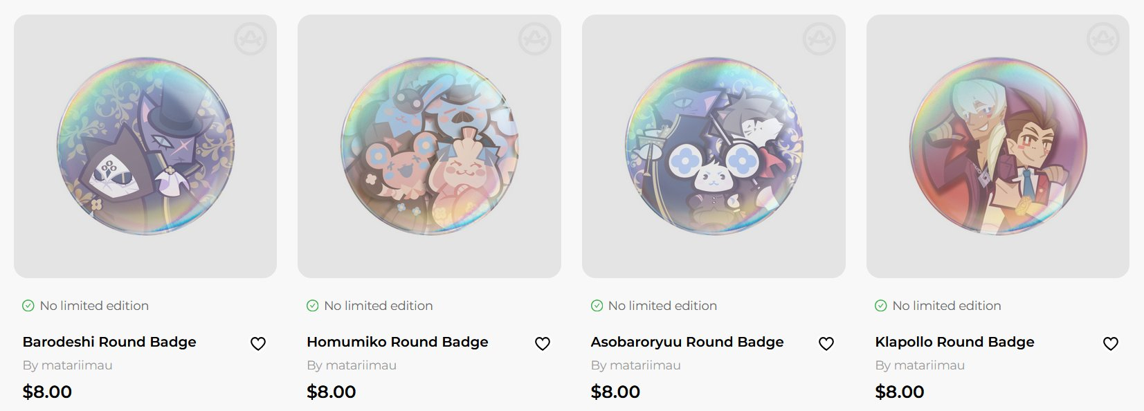The image size is (1144, 411).
Task: Visit matariimau seller under Barodeshi badge
Action: pyautogui.click(x=77, y=365)
